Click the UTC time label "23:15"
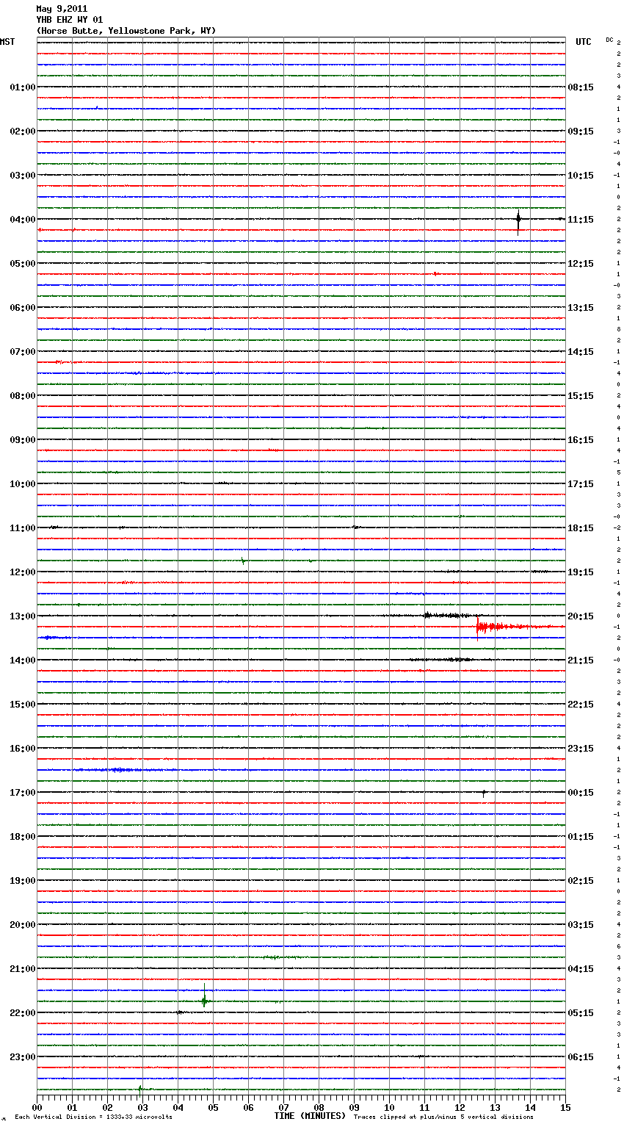The height and width of the screenshot is (1127, 624). pyautogui.click(x=581, y=749)
